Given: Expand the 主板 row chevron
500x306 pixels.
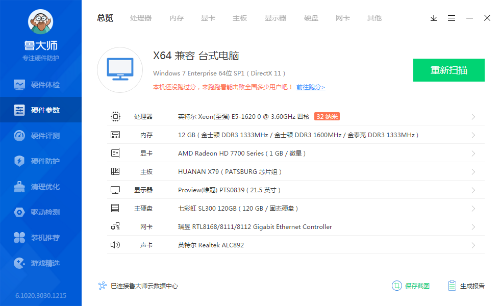Looking at the screenshot, I should [473, 172].
